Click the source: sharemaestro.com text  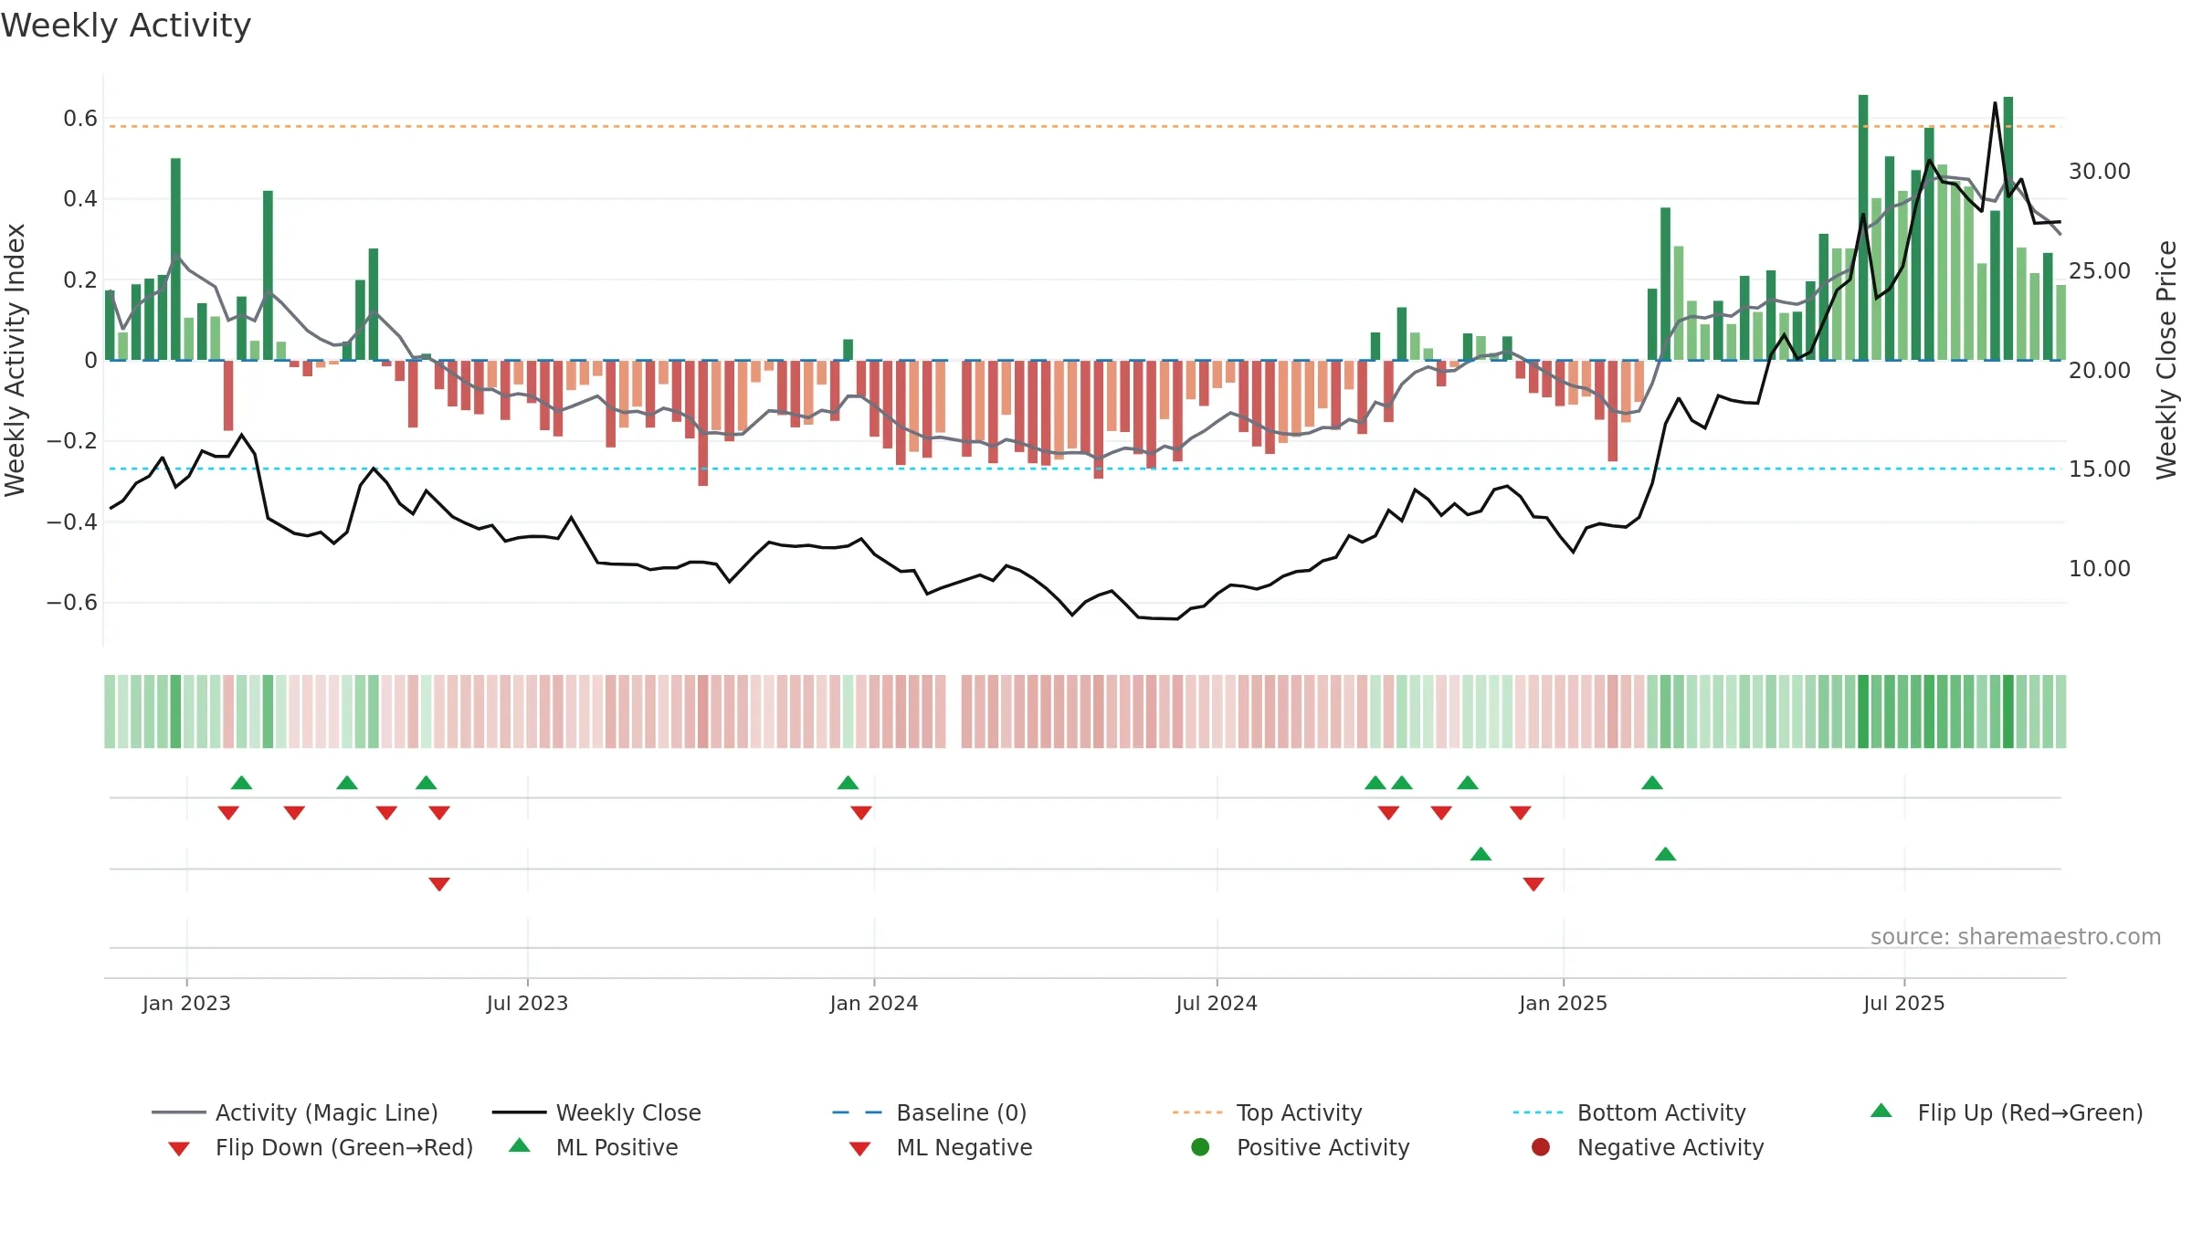pos(2016,936)
